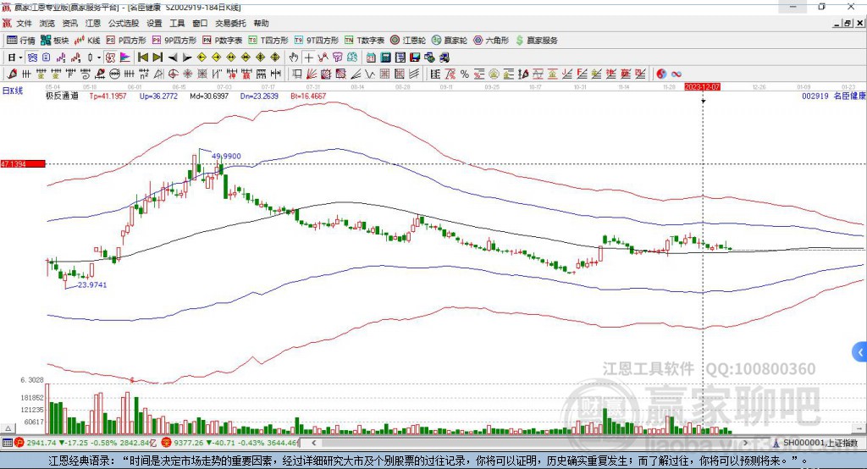Open the T四方形 tool
Screen dimensions: 867x469
(x=268, y=41)
